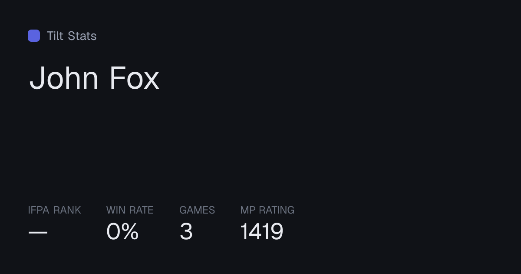This screenshot has width=521, height=274.
Task: Select the 0% win rate value
Action: 122,231
